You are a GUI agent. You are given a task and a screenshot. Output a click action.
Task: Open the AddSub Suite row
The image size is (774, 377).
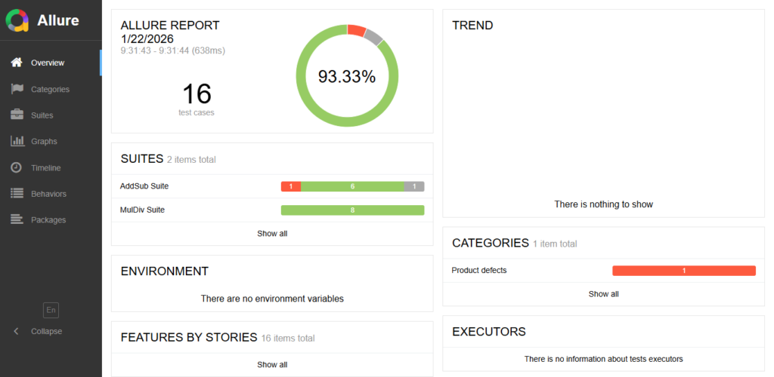coord(272,186)
